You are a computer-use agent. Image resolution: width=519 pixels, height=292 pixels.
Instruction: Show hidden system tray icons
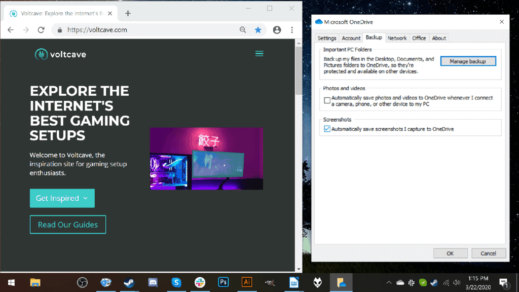389,282
